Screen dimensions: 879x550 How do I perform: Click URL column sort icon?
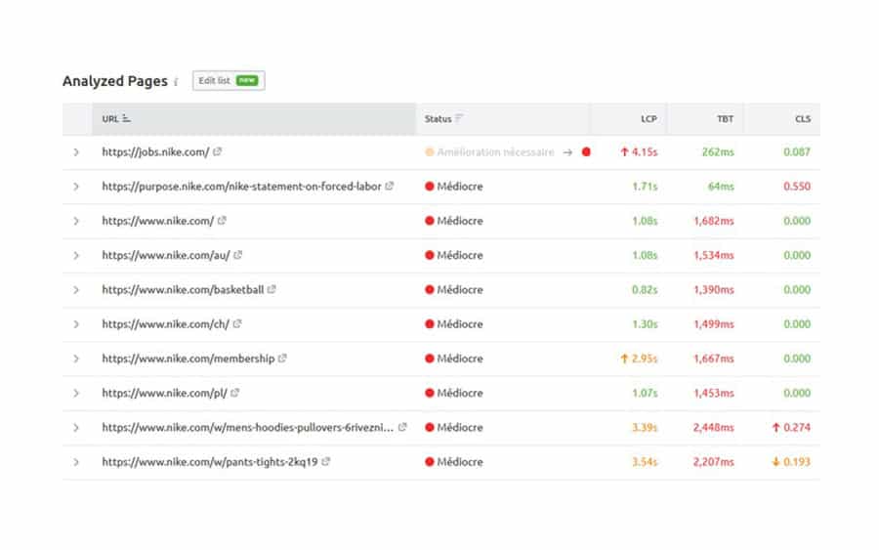tap(126, 118)
